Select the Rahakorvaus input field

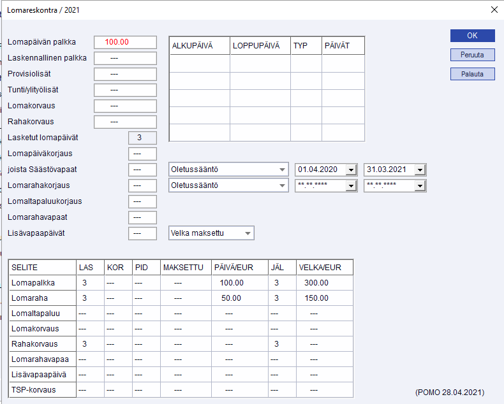tap(125, 122)
